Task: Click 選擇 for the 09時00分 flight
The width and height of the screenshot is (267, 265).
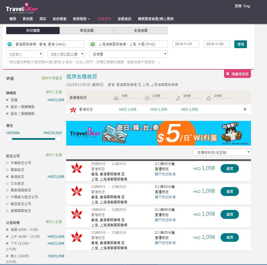Action: (x=230, y=169)
